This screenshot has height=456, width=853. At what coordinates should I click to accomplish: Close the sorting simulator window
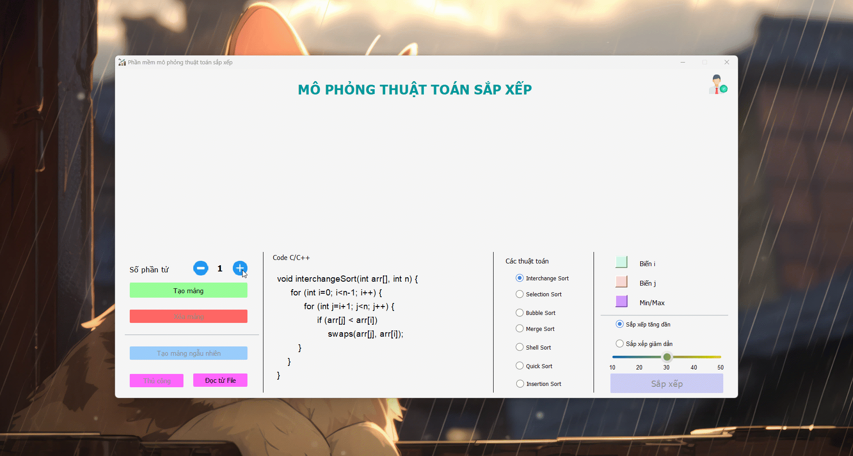tap(727, 62)
